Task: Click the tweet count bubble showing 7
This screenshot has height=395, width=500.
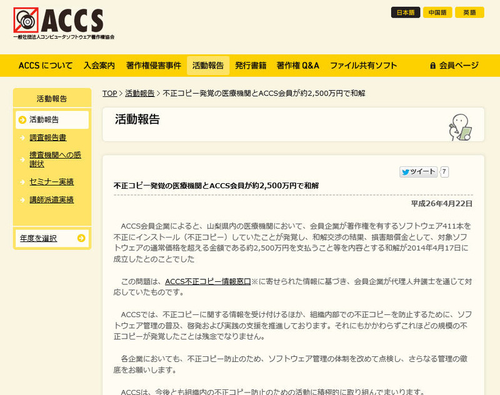Action: (444, 172)
